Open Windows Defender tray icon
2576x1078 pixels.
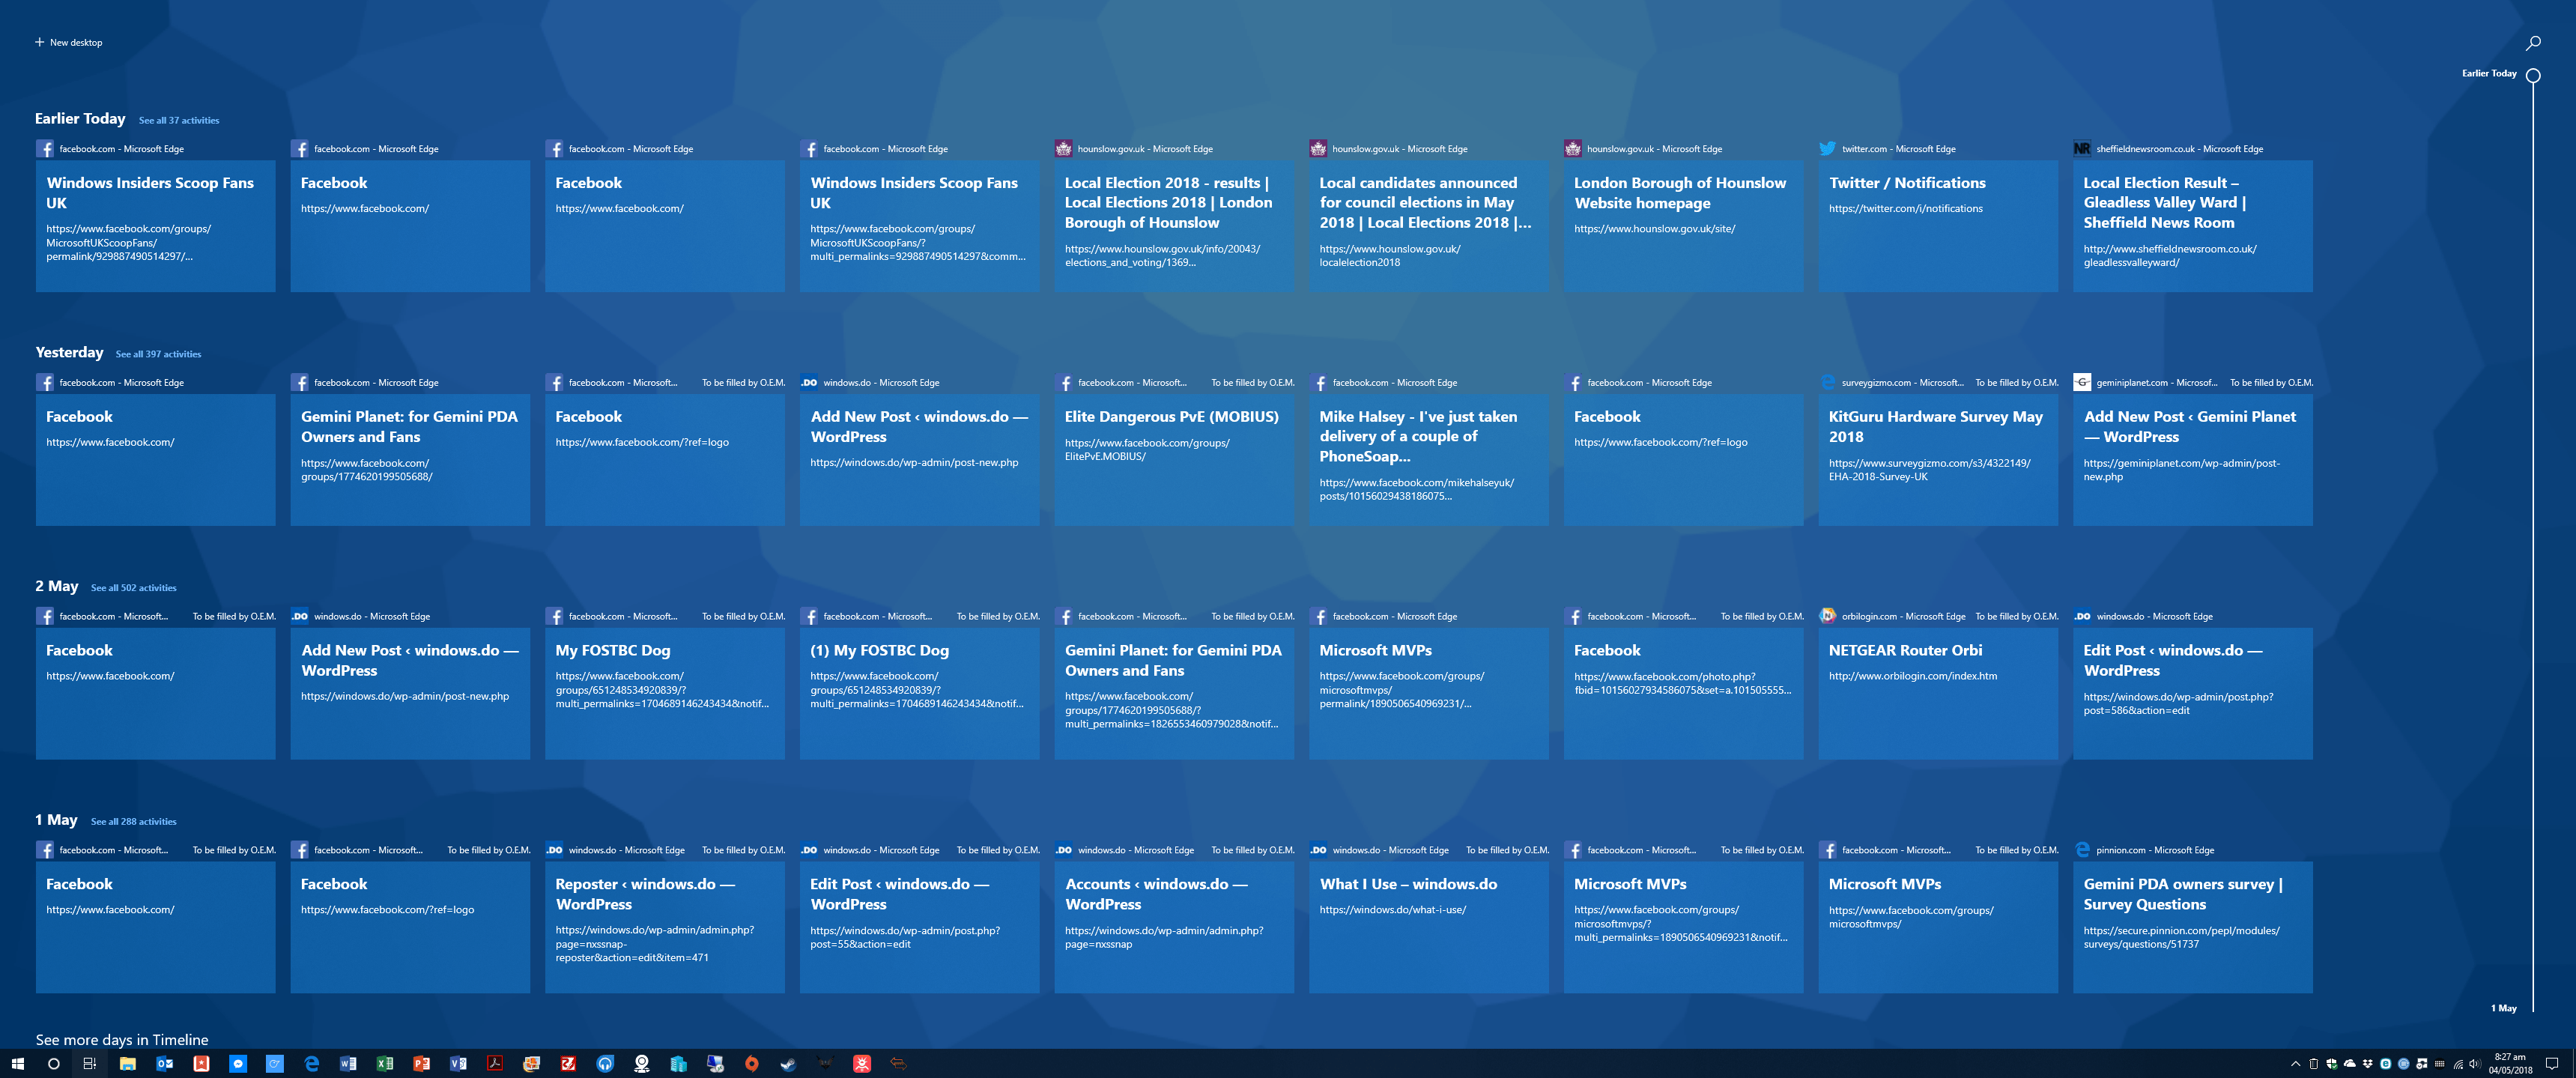2332,1064
